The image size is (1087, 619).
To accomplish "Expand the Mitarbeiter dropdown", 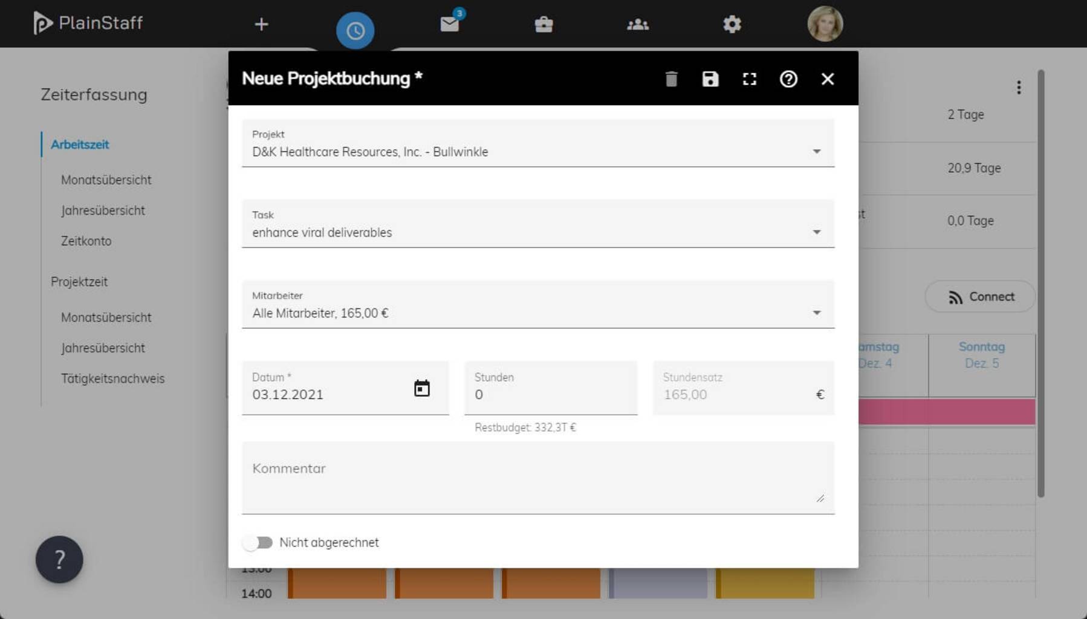I will (x=816, y=313).
